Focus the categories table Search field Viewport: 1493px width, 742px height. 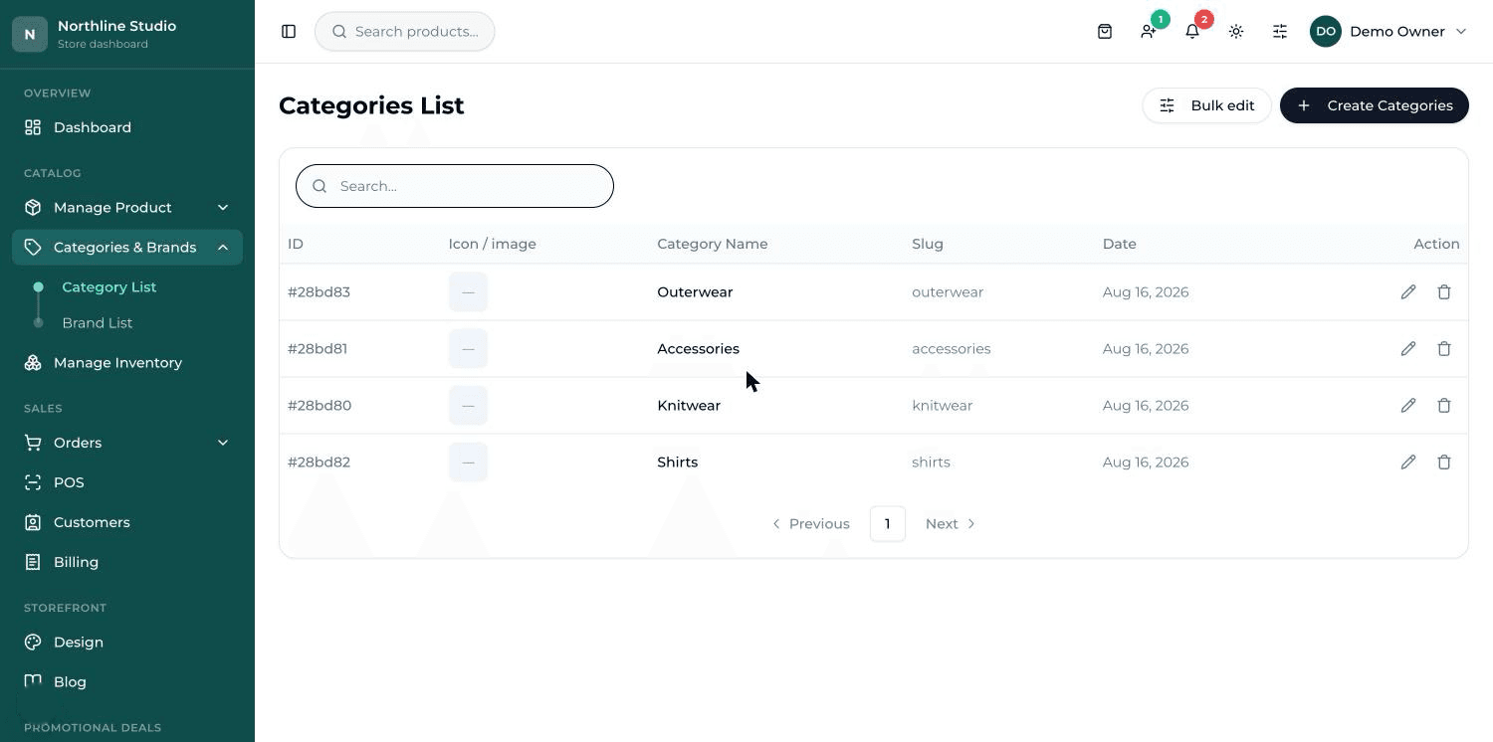coord(455,186)
